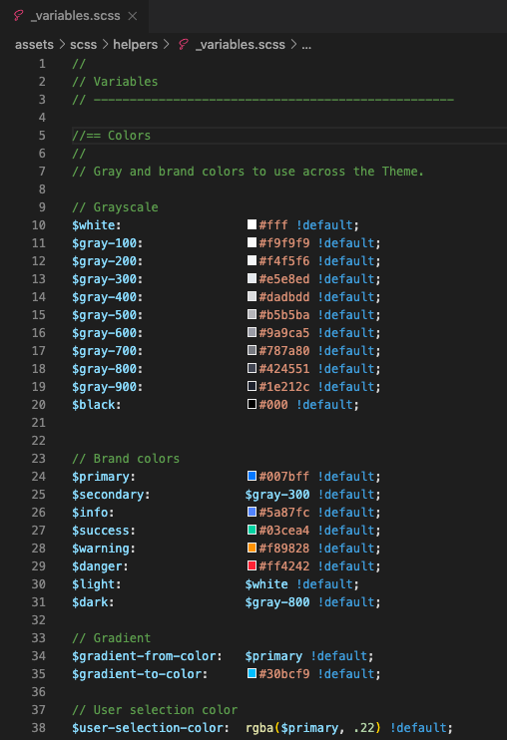The width and height of the screenshot is (507, 740).
Task: Open color picker for #424551 swatch
Action: [x=253, y=368]
